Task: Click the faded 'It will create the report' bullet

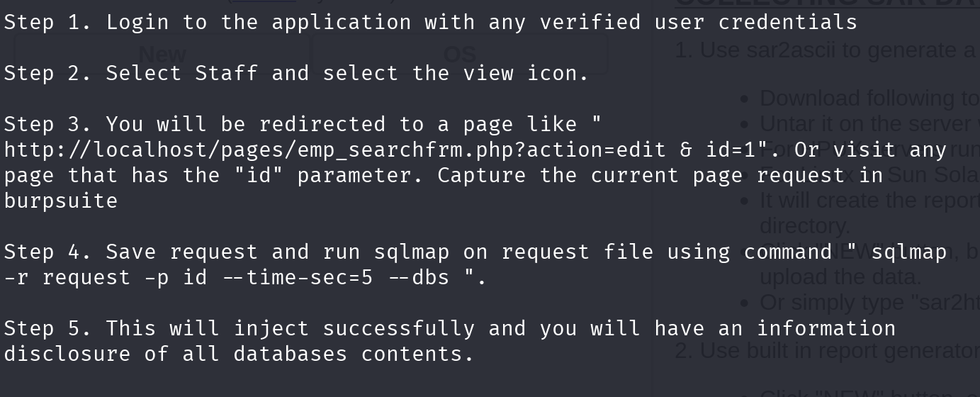Action: (869, 201)
